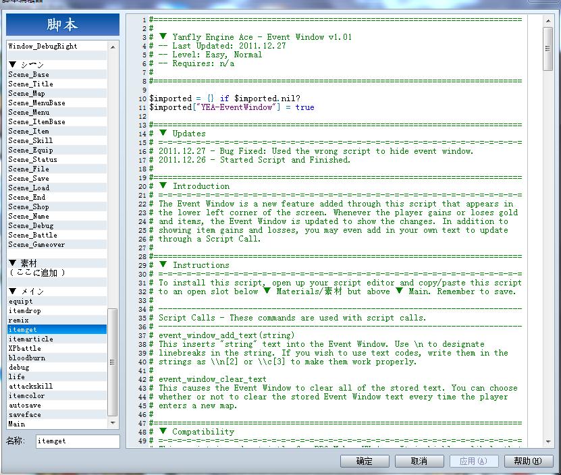Image resolution: width=561 pixels, height=475 pixels.
Task: Click the script list scroll-up arrow
Action: pos(113,47)
